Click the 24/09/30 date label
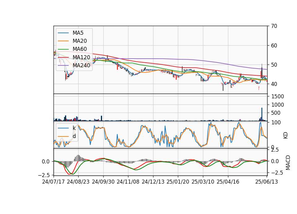The height and width of the screenshot is (214, 297). coord(103,182)
